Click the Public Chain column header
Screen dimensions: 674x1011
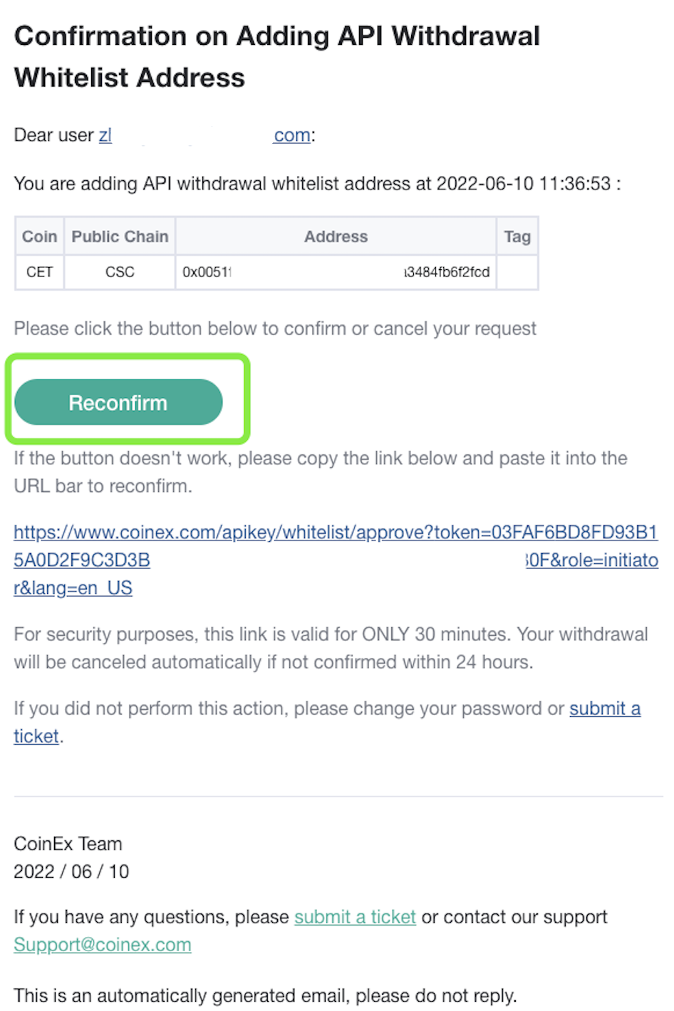(x=120, y=236)
